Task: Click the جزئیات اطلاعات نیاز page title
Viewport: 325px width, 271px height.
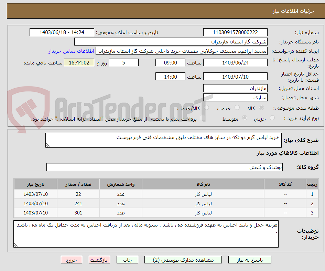Action: point(293,11)
